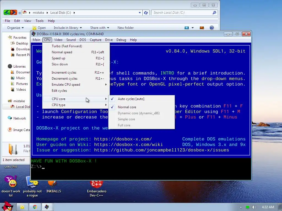
Task: Open the Explorer help question-mark icon
Action: click(x=212, y=28)
